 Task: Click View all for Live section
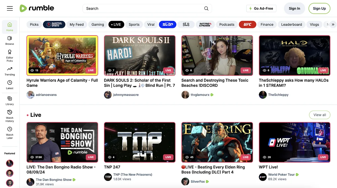[320, 115]
